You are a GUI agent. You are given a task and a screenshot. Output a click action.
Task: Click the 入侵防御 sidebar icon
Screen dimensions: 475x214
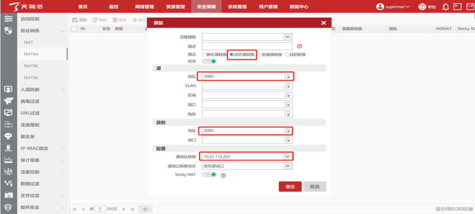click(9, 89)
